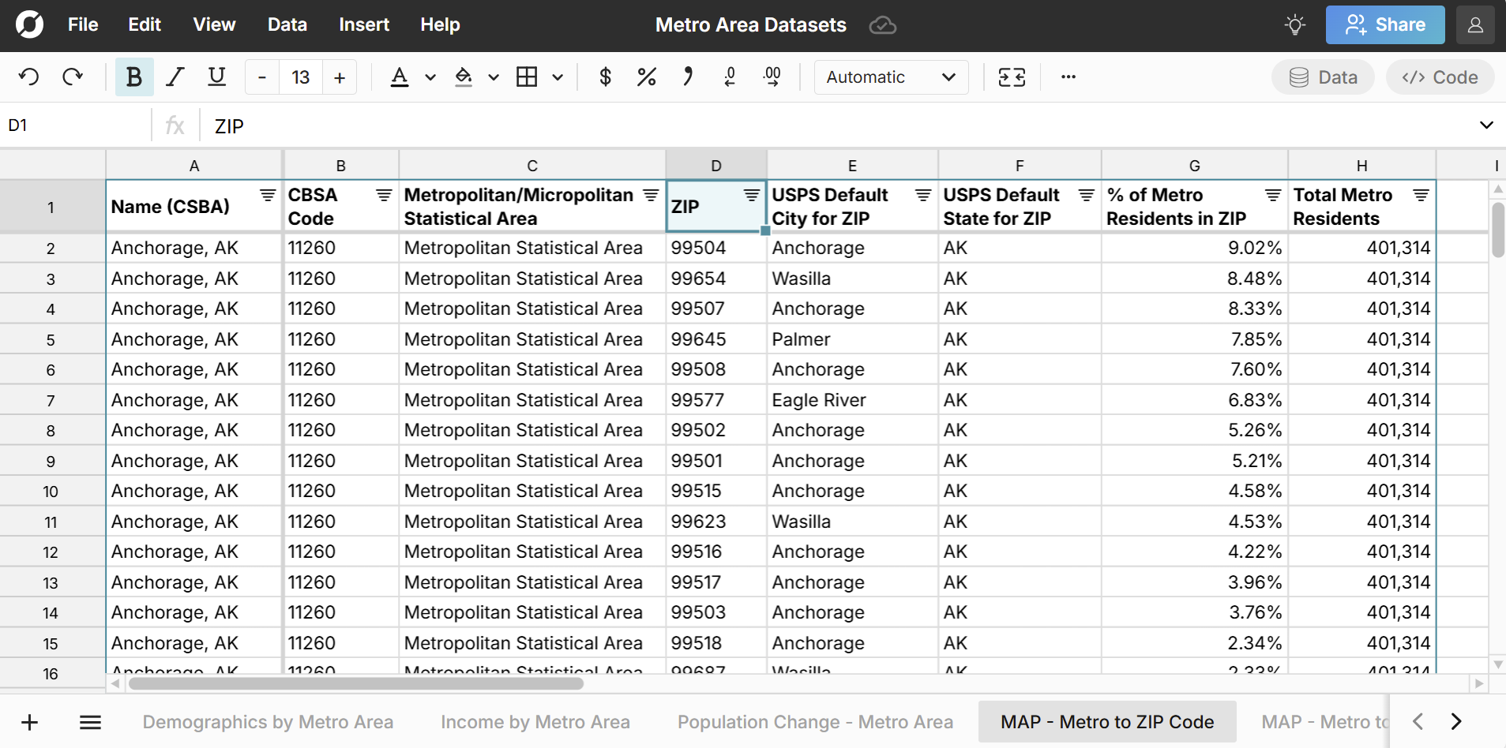
Task: Apply percent format
Action: [646, 77]
